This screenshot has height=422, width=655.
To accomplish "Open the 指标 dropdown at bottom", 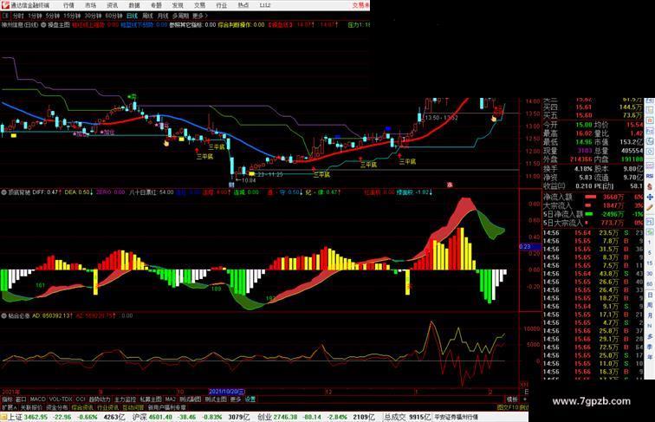I will pos(7,399).
